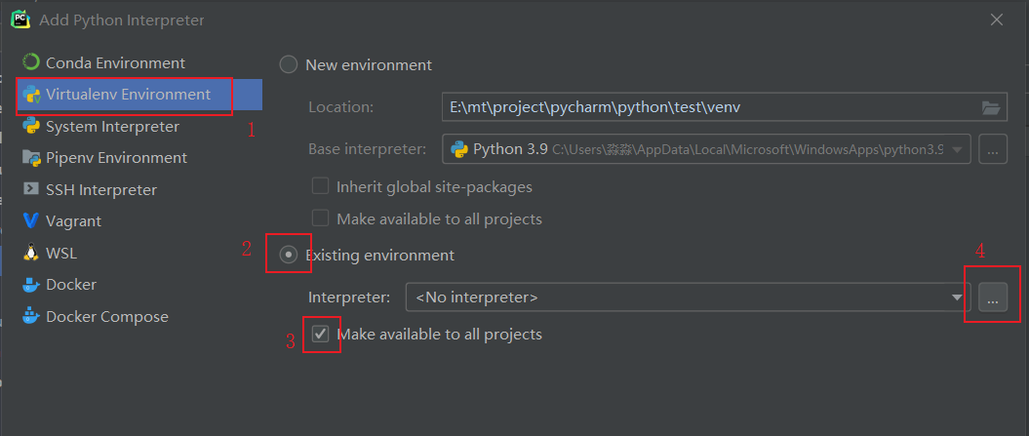Click the System Interpreter python icon
1029x436 pixels.
coord(31,126)
